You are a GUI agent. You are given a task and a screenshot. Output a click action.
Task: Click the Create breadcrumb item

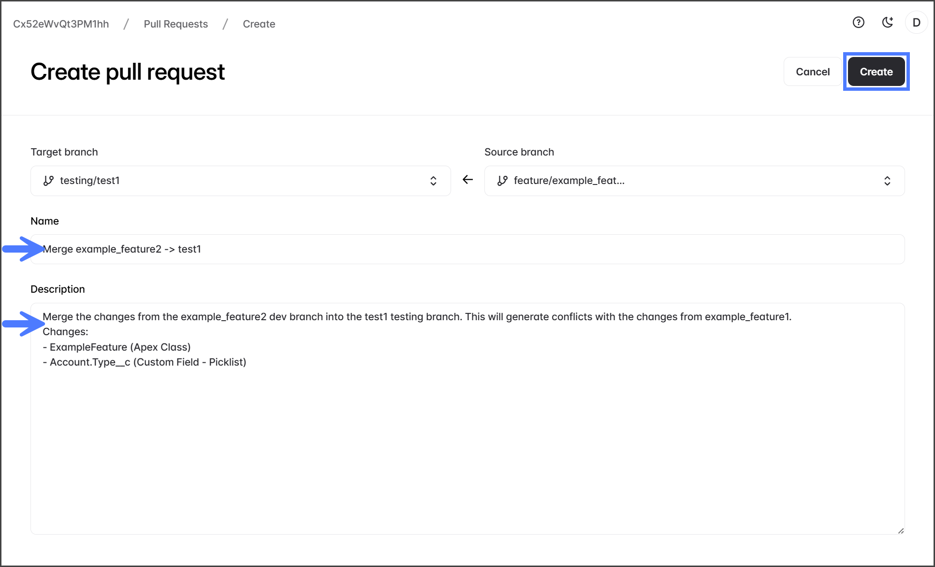(x=259, y=24)
